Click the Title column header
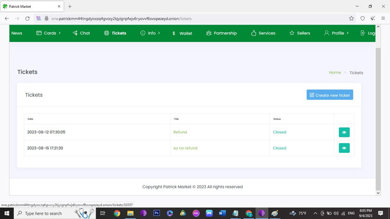Image resolution: width=390 pixels, height=219 pixels. [x=176, y=119]
